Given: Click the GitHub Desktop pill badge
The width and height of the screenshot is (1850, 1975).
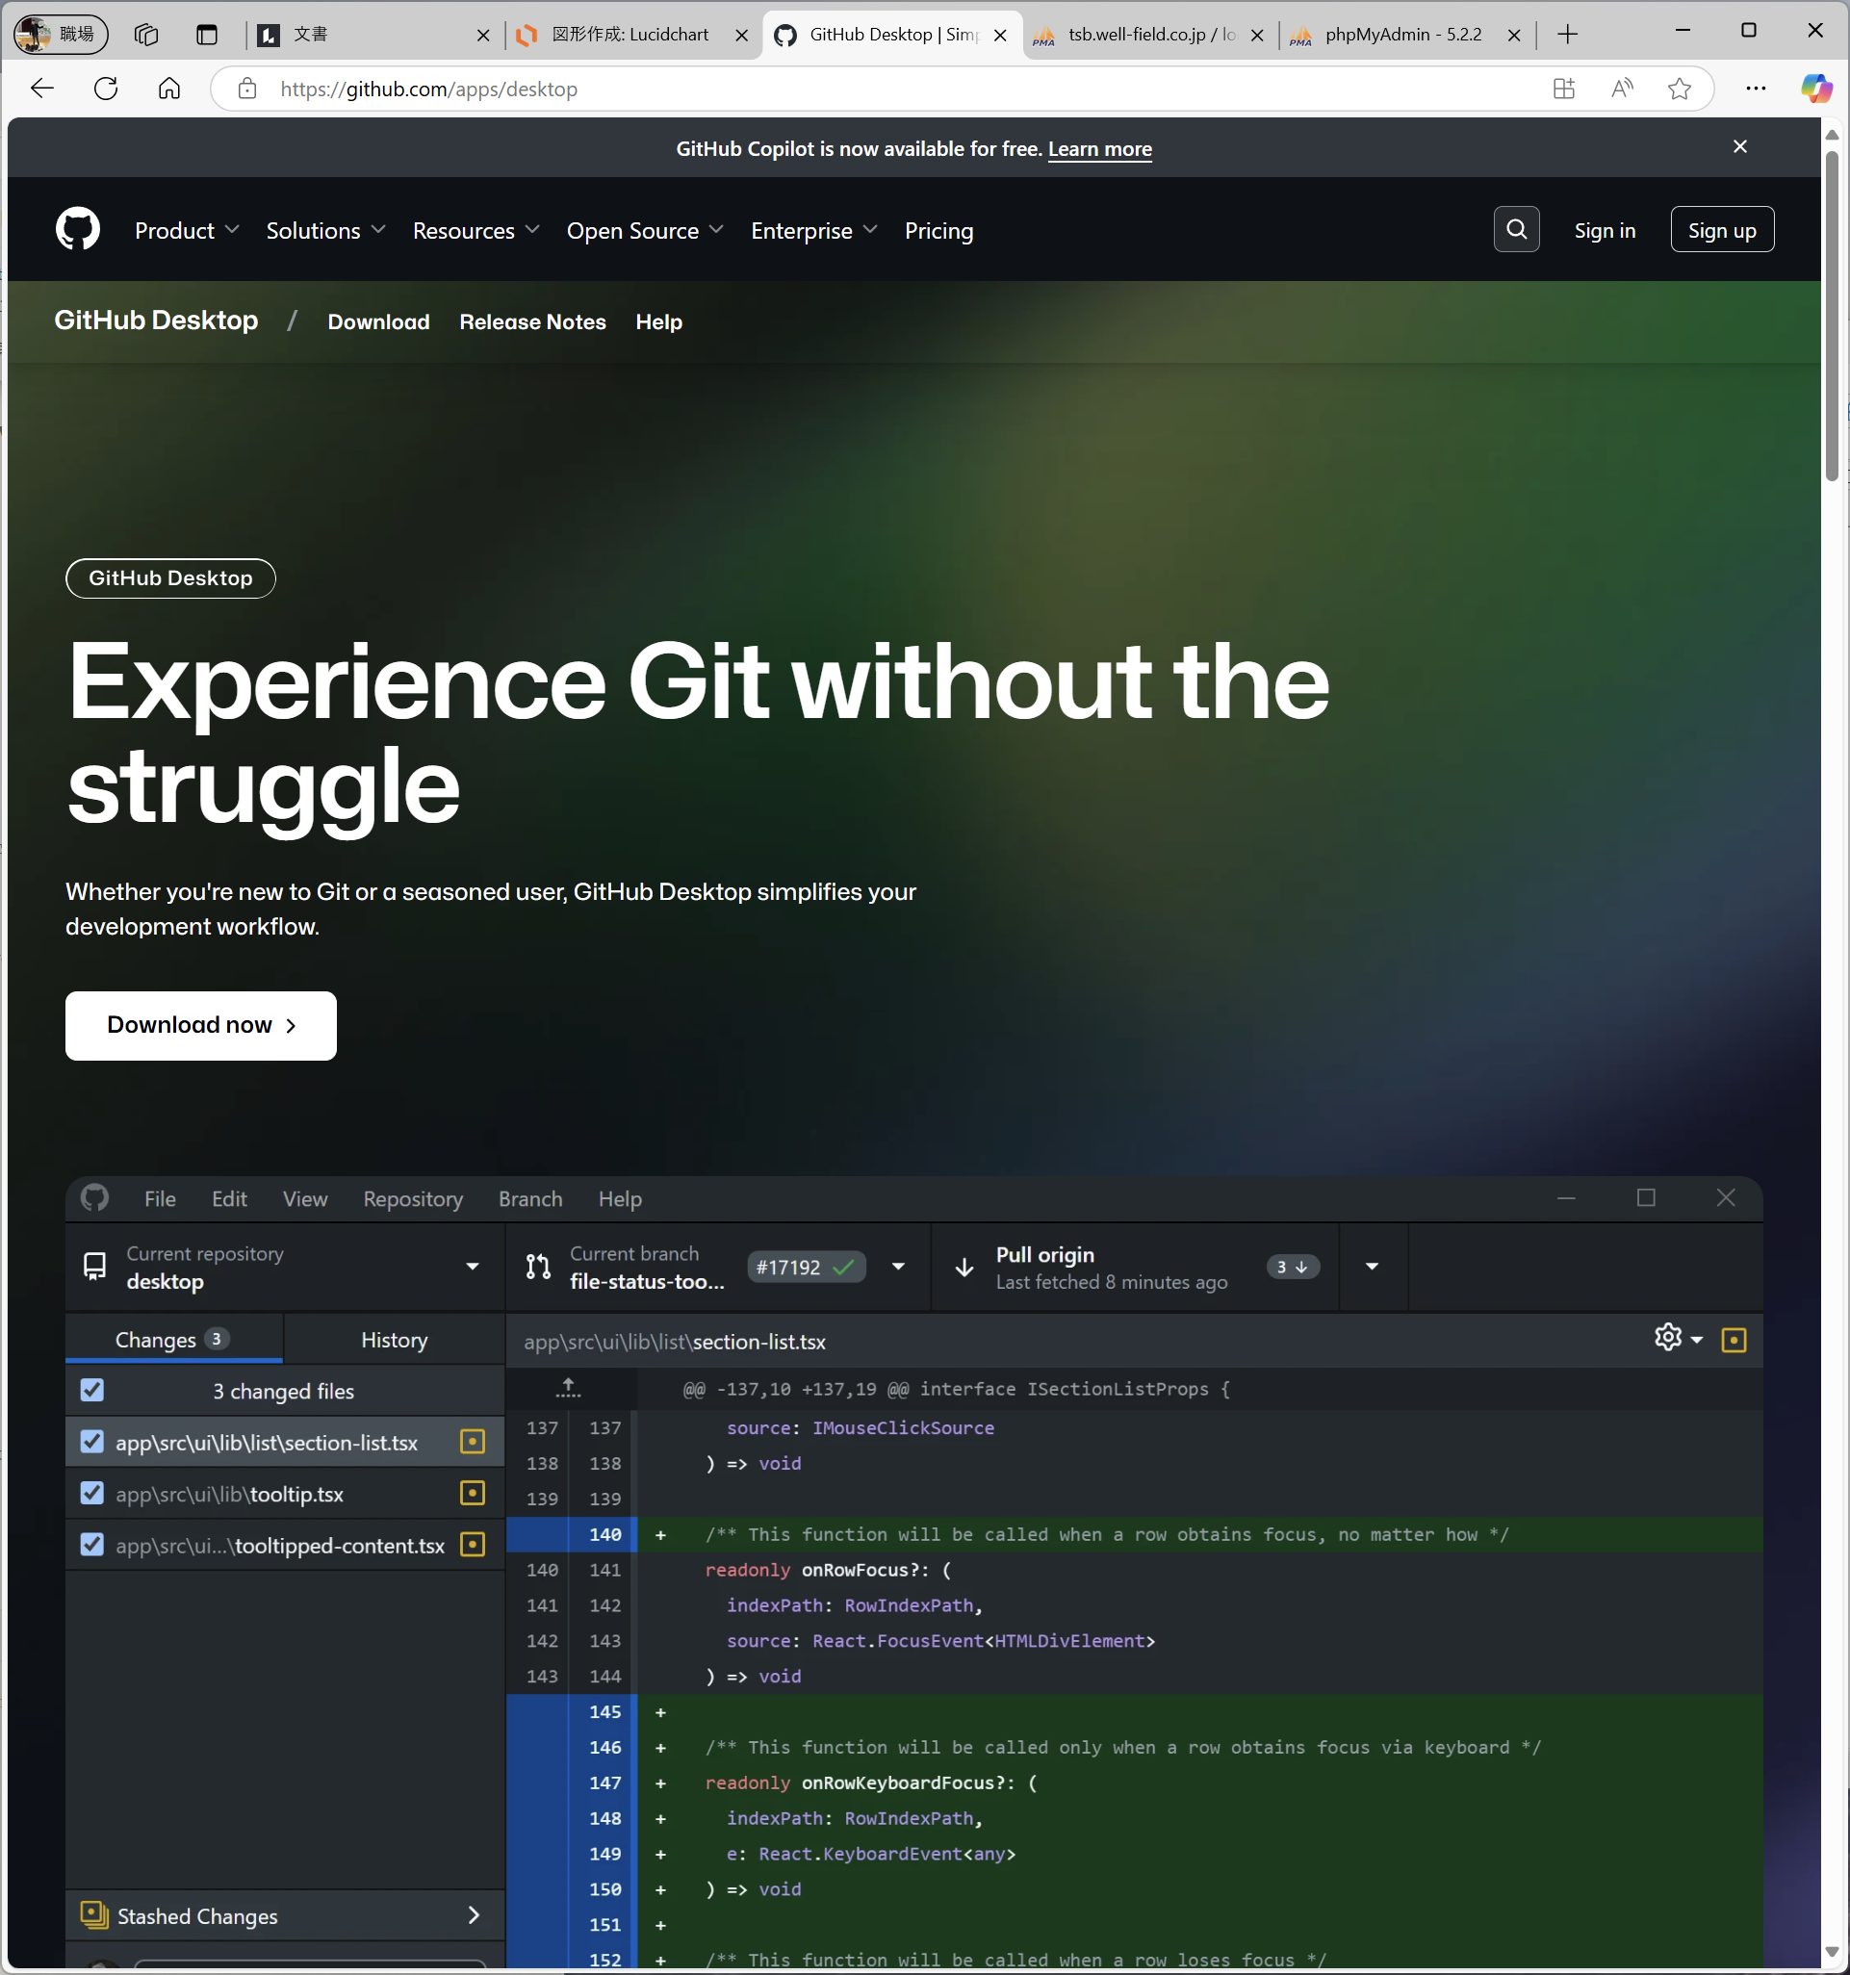Looking at the screenshot, I should 171,578.
